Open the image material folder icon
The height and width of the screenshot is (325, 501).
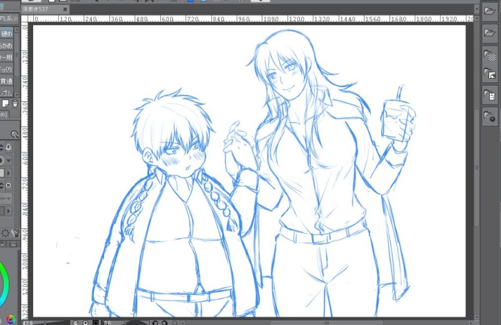490,74
